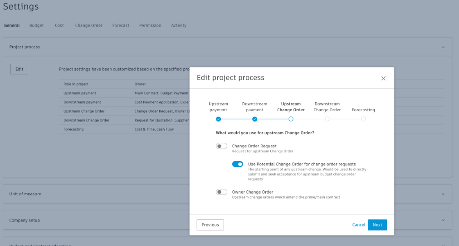This screenshot has width=459, height=246.
Task: Click the Next button
Action: (377, 225)
